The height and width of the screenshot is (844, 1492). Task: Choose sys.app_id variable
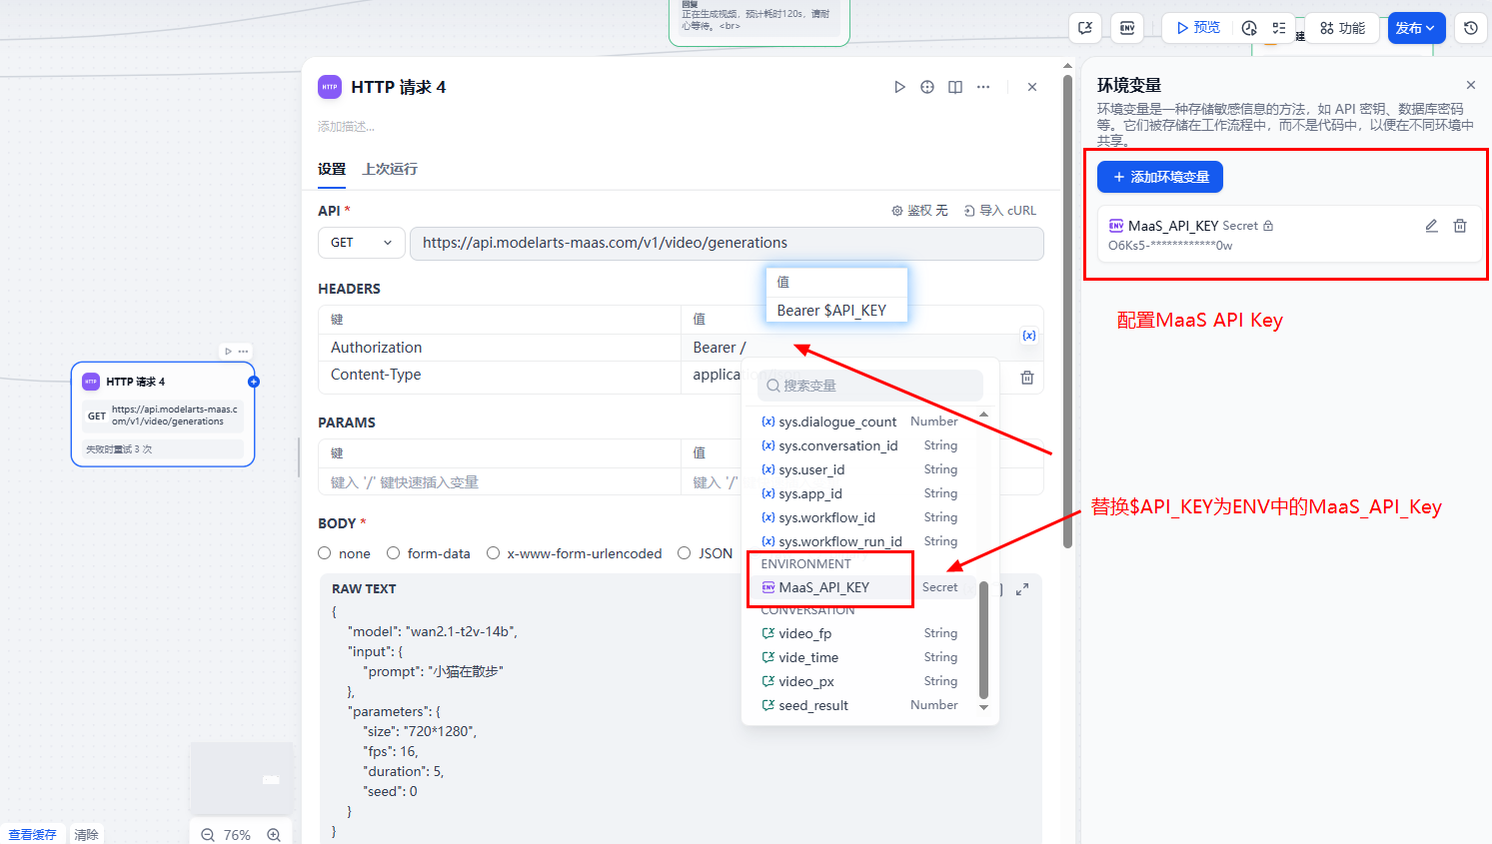click(860, 493)
